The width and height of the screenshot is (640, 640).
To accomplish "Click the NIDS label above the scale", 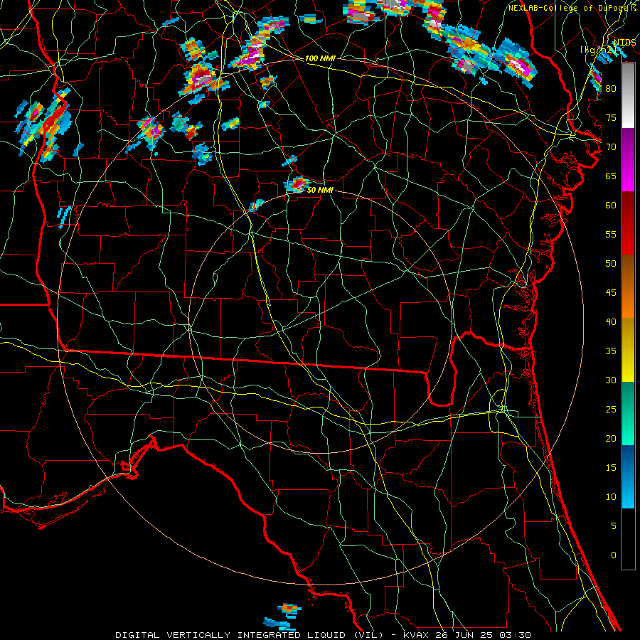I will [x=624, y=43].
